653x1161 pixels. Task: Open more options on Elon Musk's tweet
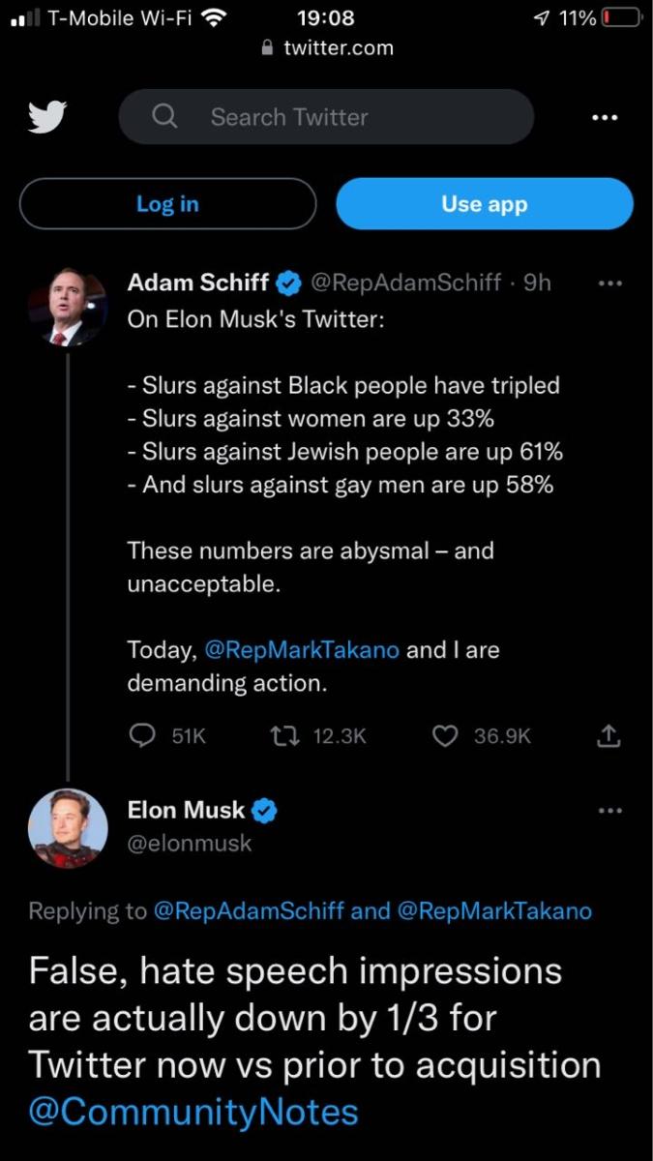coord(610,810)
